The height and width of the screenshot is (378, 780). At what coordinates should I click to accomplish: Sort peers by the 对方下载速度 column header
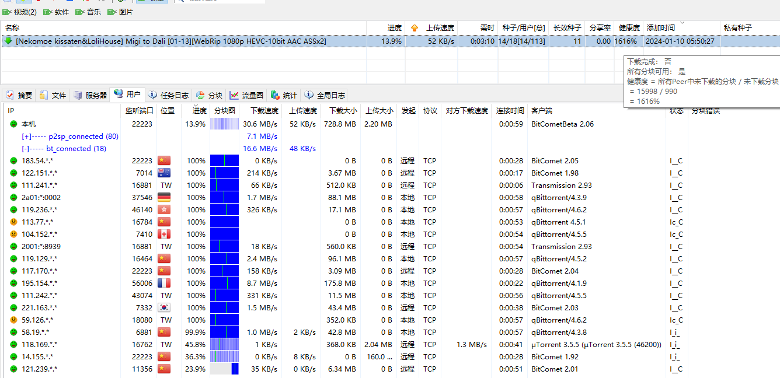(x=466, y=110)
